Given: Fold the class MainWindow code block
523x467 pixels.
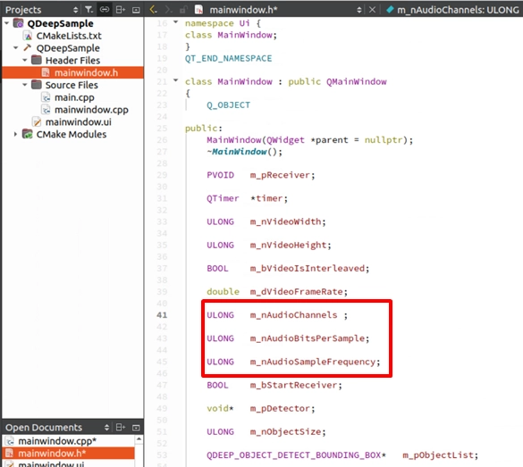Looking at the screenshot, I should [176, 80].
